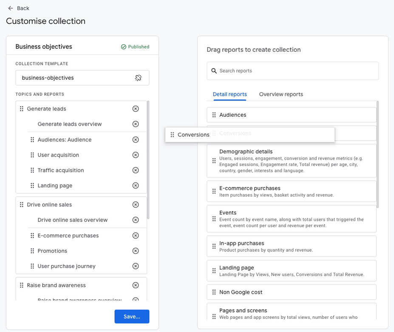Select the Generate leads topic title
394x332 pixels.
[46, 109]
